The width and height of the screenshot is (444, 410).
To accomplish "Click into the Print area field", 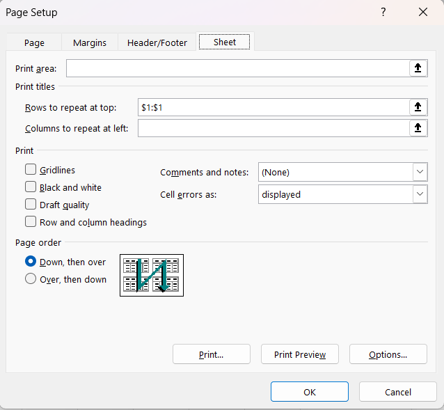I will (x=237, y=68).
